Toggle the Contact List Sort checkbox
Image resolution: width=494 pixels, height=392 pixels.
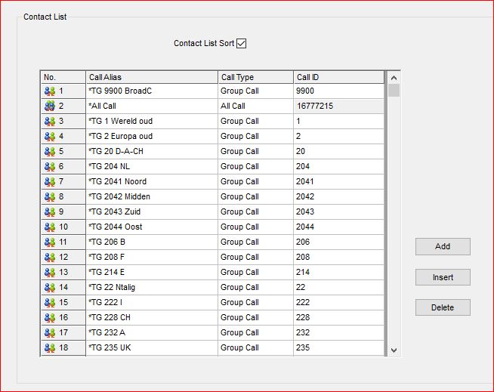[241, 43]
